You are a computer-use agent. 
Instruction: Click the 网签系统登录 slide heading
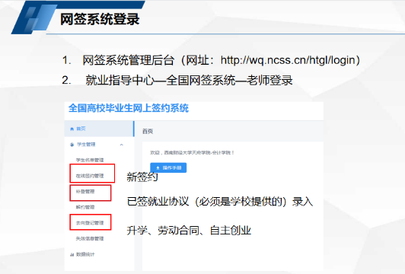coord(100,19)
